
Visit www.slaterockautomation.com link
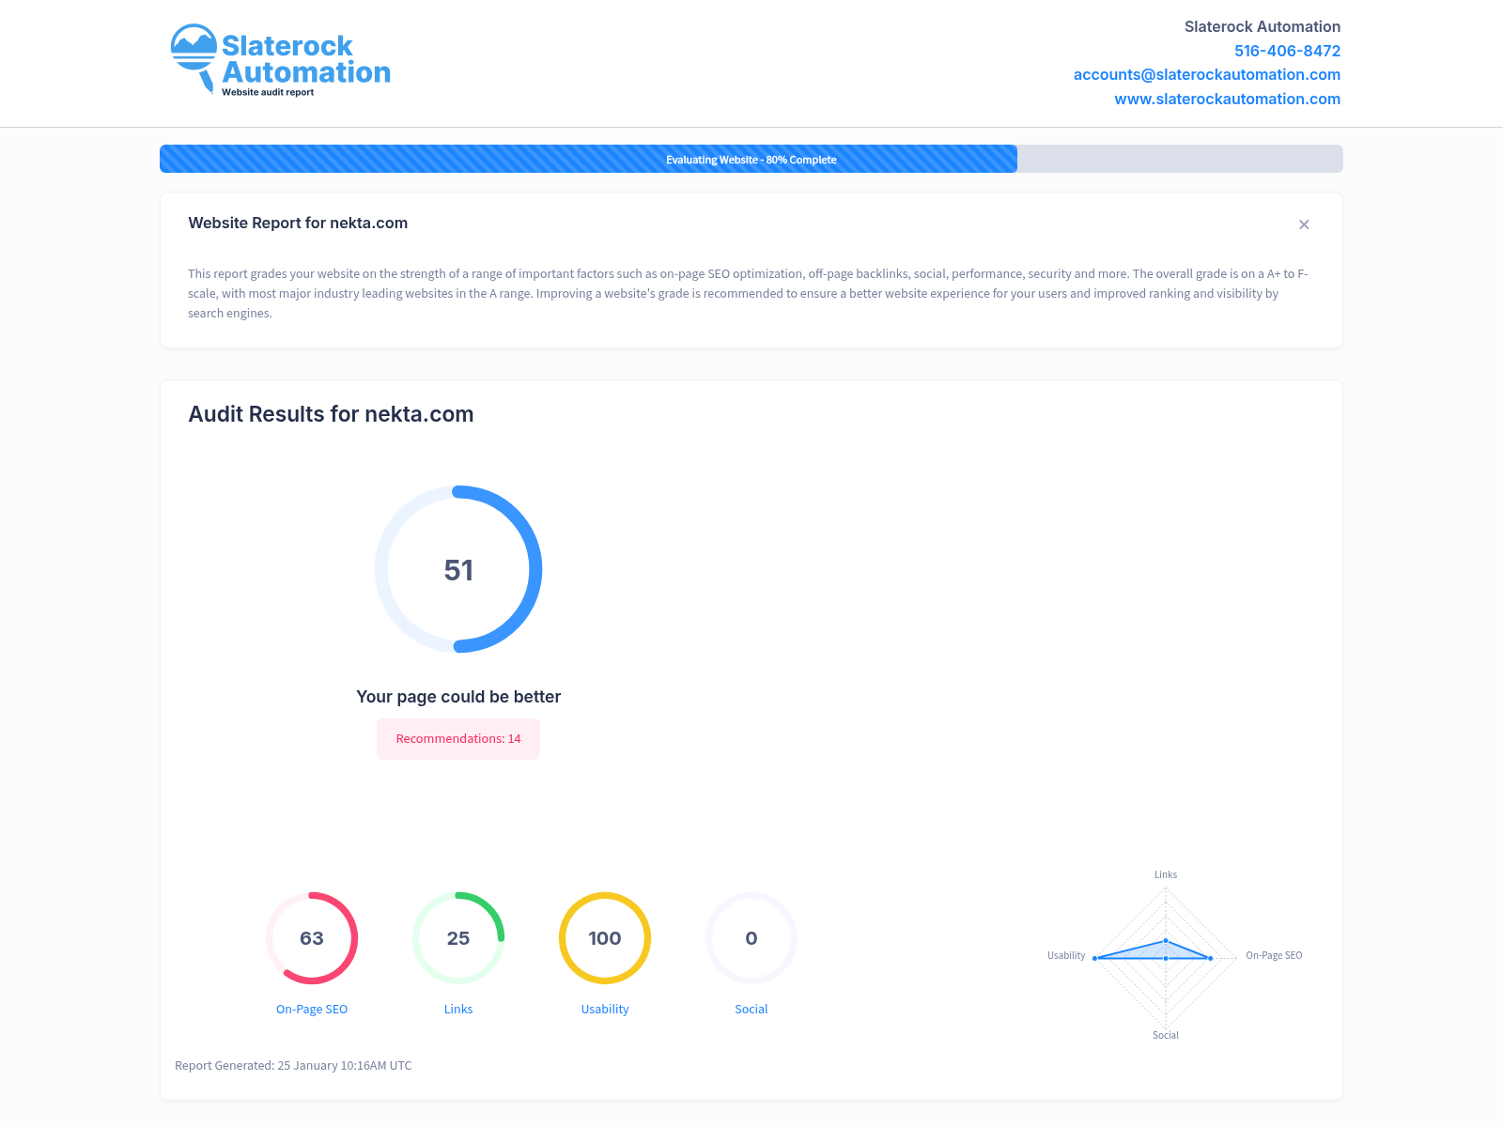point(1227,99)
